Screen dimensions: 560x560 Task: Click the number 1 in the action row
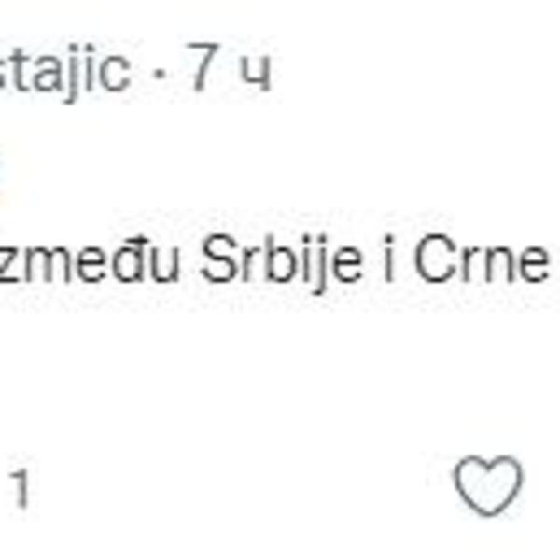[19, 489]
